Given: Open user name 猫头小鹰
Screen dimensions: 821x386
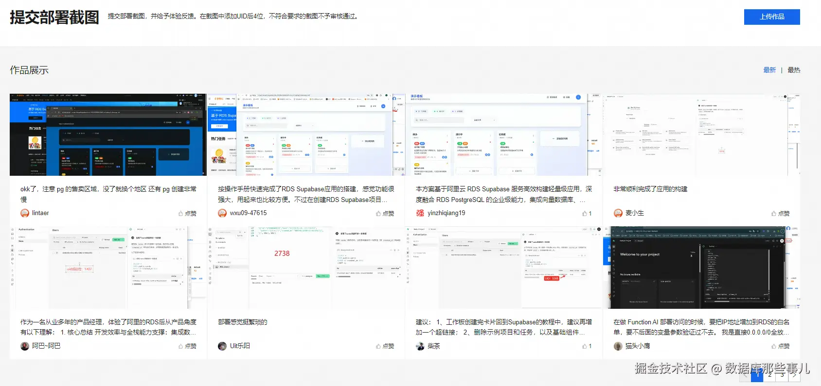Looking at the screenshot, I should [x=638, y=346].
